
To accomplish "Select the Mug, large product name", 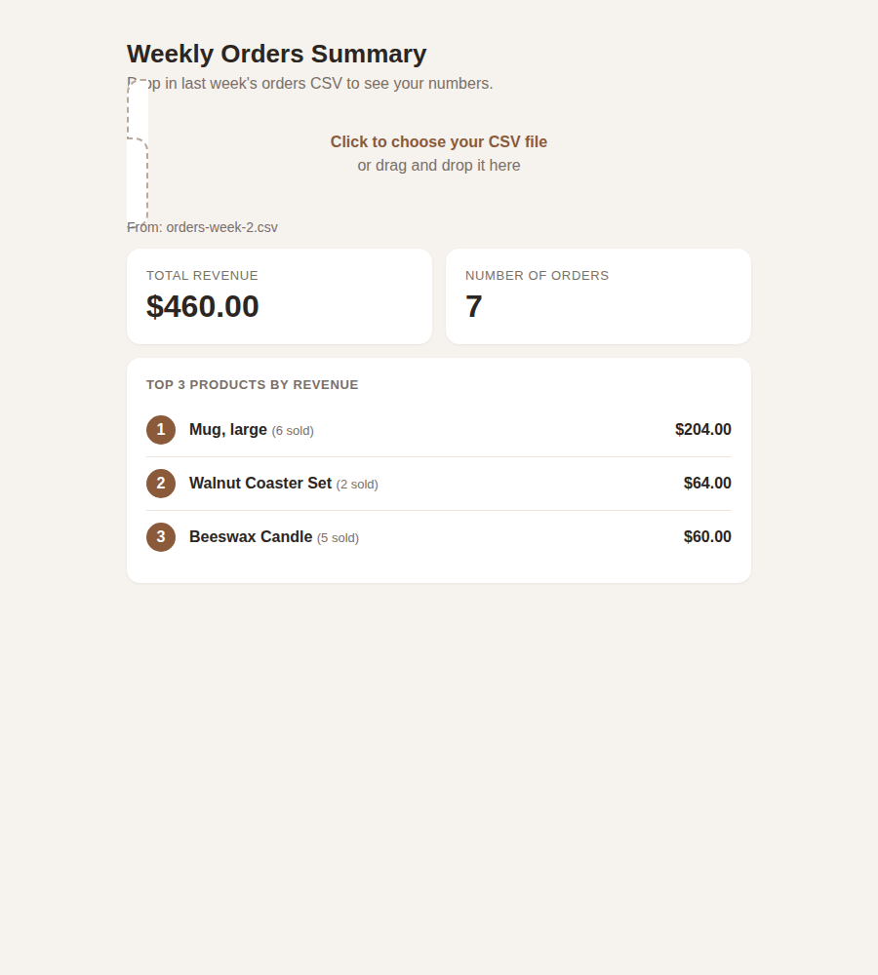I will coord(227,430).
